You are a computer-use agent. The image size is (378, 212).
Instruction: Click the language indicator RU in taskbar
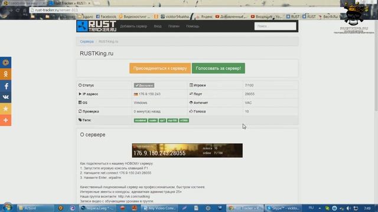click(311, 208)
